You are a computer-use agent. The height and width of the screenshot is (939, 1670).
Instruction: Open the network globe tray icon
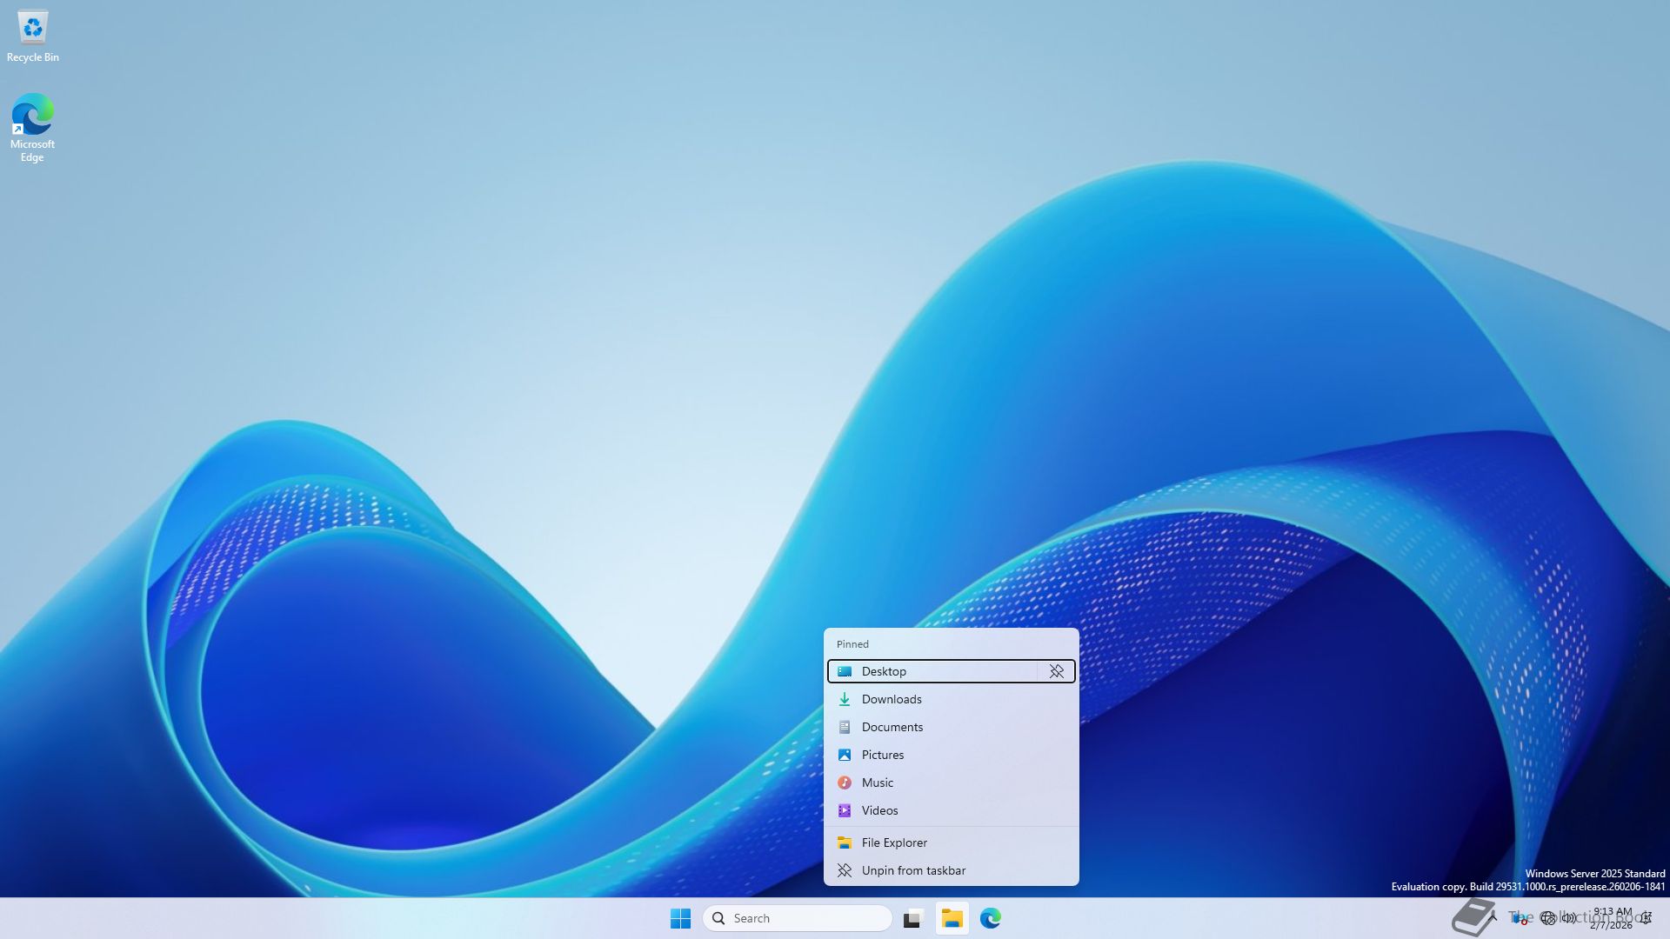1547,918
